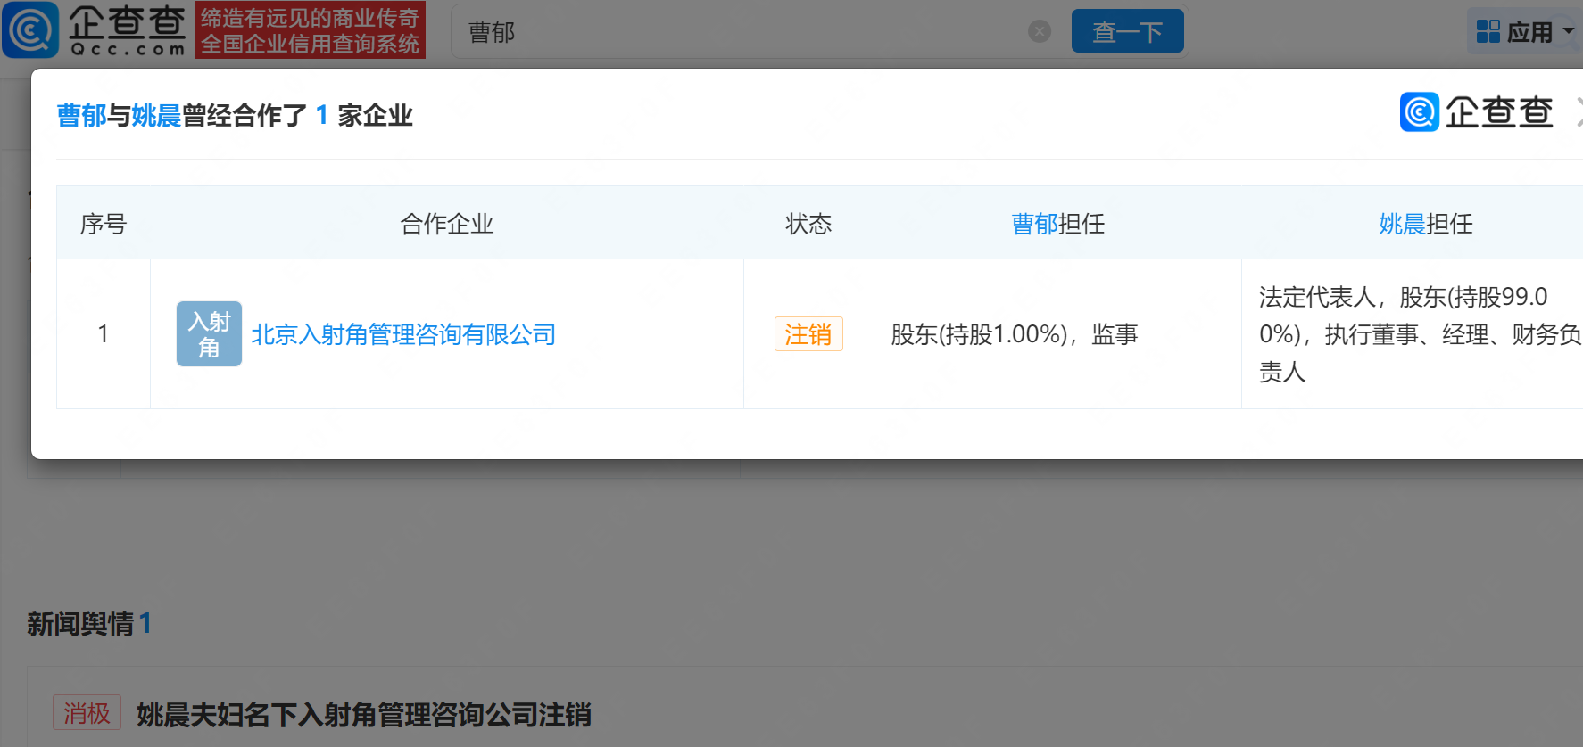
Task: Click the red slogan banner next to logo
Action: (310, 30)
